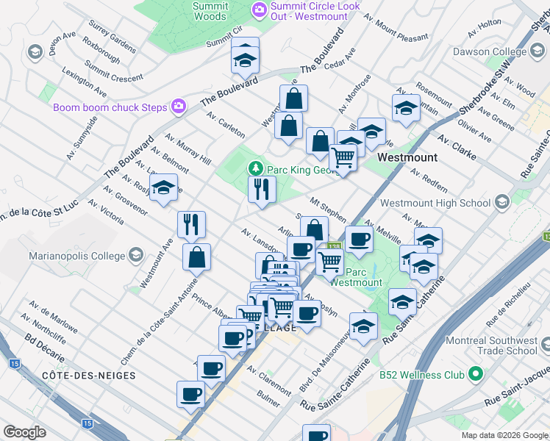Click the Montreal Southwest Trade School label

(x=491, y=345)
